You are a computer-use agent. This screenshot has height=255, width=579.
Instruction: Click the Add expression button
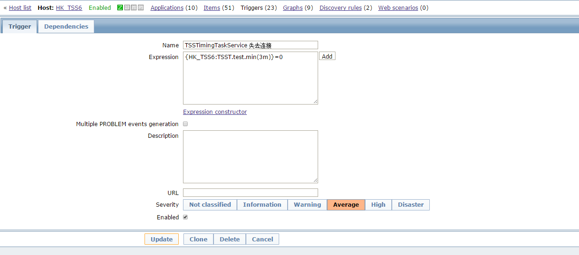click(x=327, y=56)
